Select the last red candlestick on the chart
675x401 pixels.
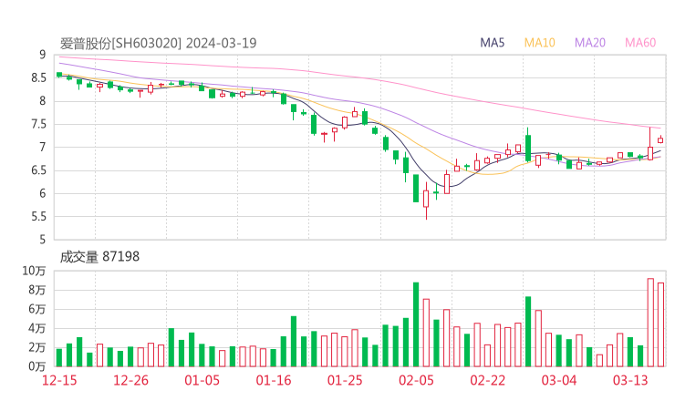pyautogui.click(x=660, y=139)
